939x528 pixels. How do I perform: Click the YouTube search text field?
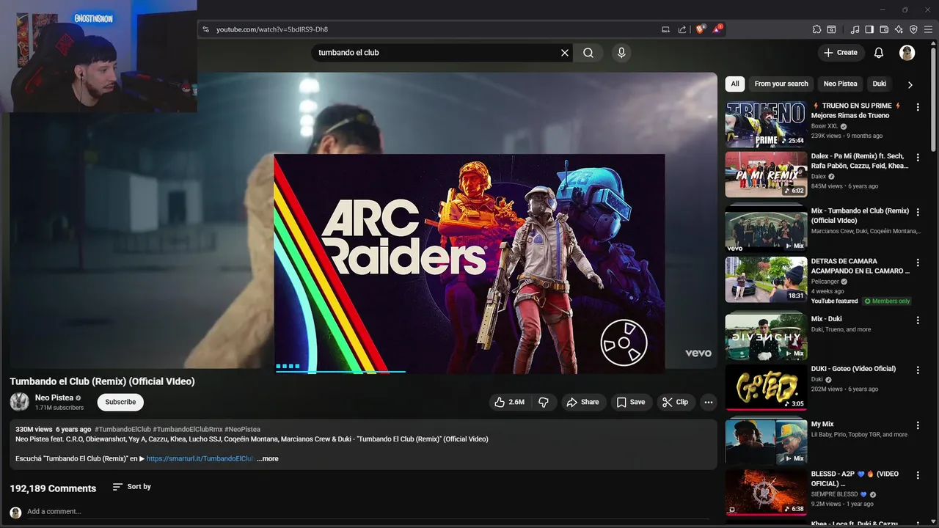436,53
